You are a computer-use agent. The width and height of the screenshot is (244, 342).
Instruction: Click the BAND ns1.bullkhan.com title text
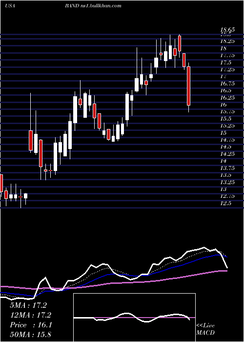pos(93,6)
